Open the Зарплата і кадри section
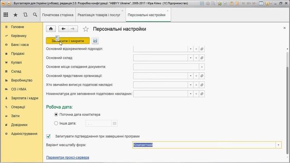The image size is (290, 163). (24, 98)
